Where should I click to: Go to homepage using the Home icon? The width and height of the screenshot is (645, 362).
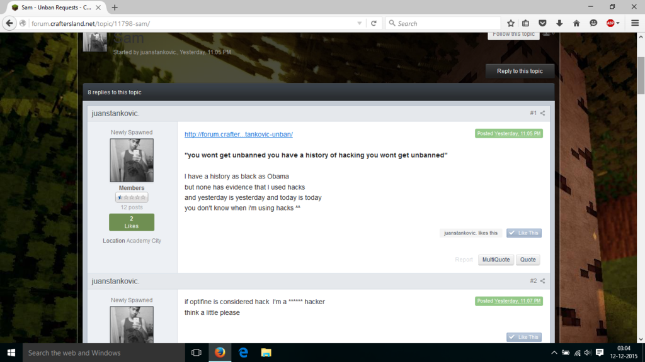pos(576,23)
